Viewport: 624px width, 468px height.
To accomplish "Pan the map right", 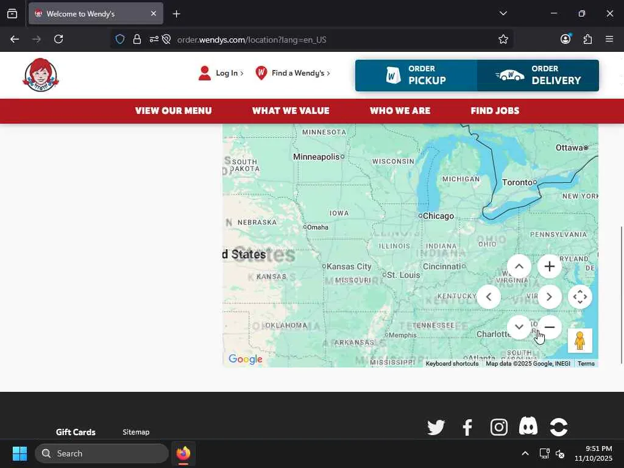I will [550, 297].
